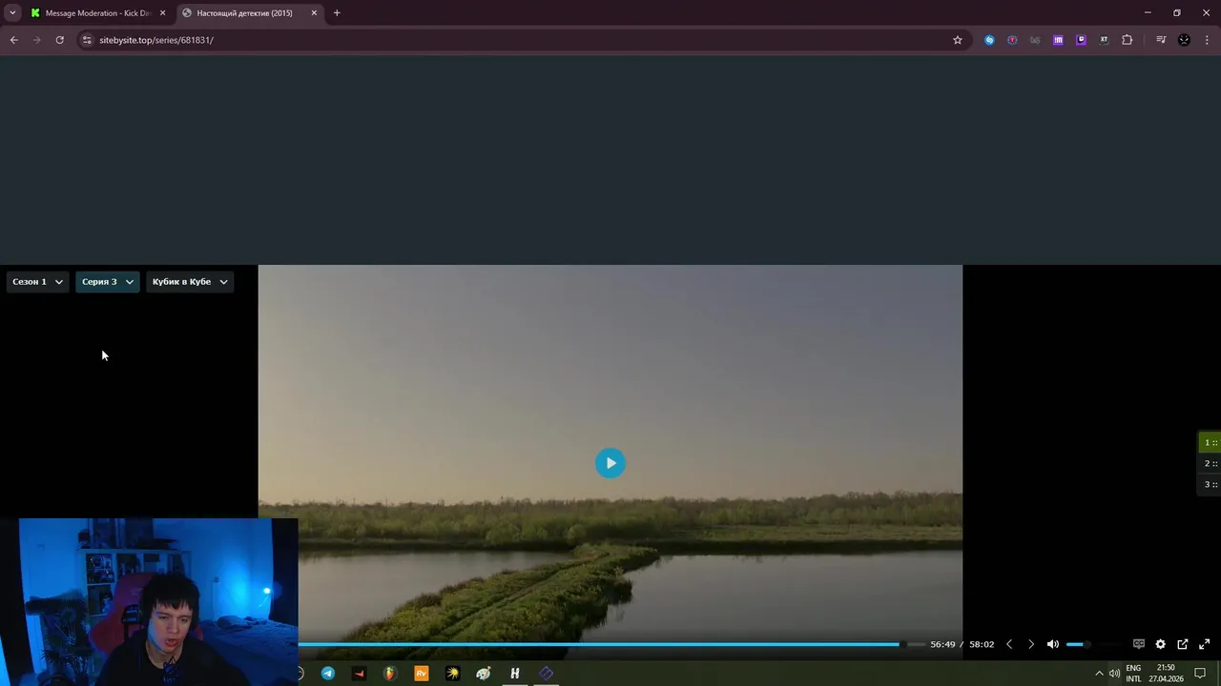Select source 1 on the right edge
The image size is (1221, 686).
(1210, 442)
